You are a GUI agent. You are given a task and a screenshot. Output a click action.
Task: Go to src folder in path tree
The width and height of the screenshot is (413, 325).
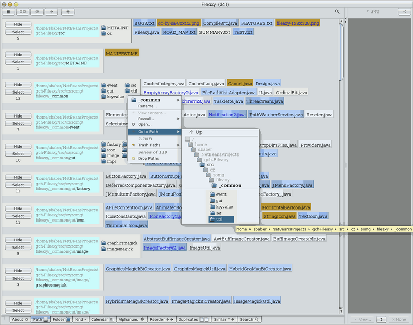pos(207,165)
